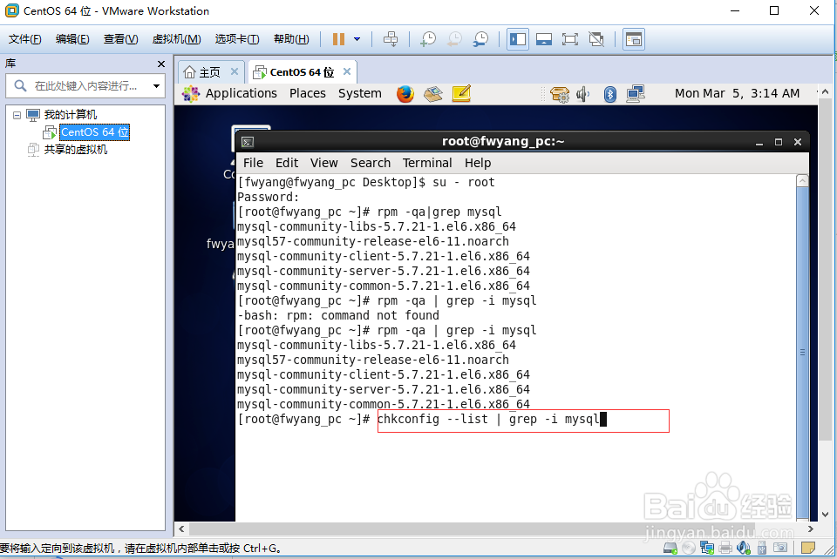The height and width of the screenshot is (559, 837).
Task: Open the terminal File menu
Action: (x=253, y=163)
